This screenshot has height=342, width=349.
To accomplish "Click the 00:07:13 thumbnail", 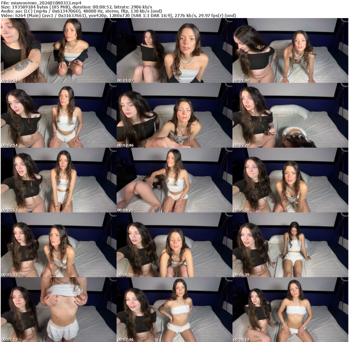I will (x=58, y=310).
